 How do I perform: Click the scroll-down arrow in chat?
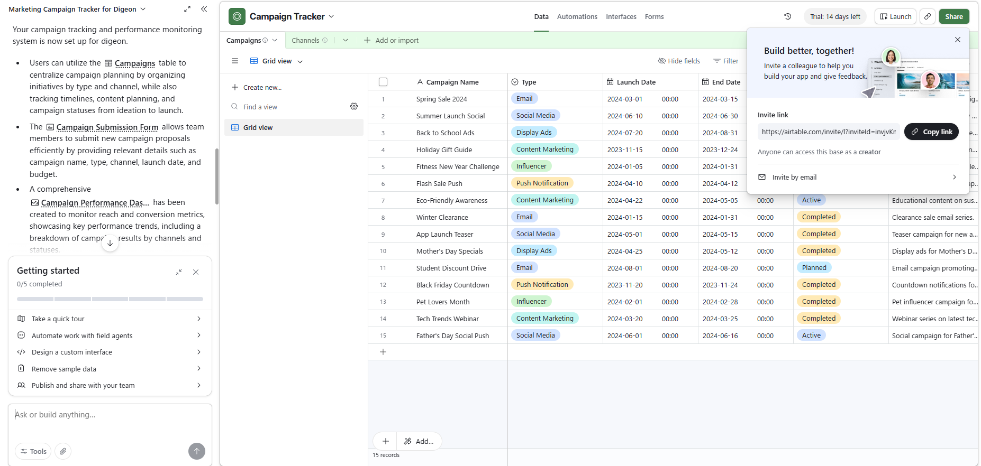(x=110, y=243)
